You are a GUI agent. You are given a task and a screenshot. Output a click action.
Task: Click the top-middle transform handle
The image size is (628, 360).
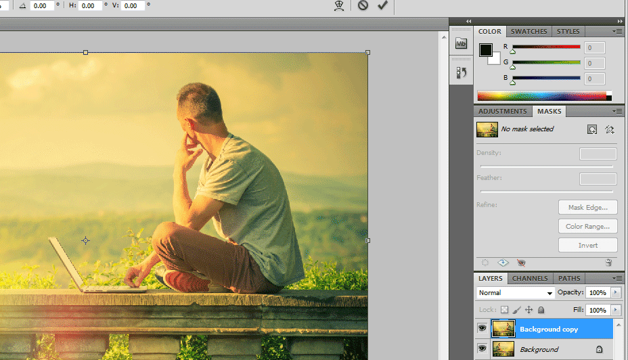tap(85, 53)
